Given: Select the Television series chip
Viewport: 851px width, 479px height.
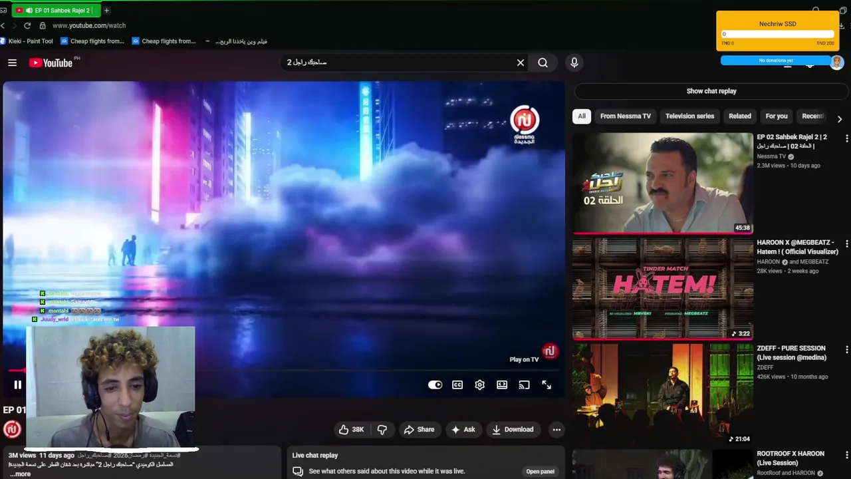Looking at the screenshot, I should [x=689, y=116].
